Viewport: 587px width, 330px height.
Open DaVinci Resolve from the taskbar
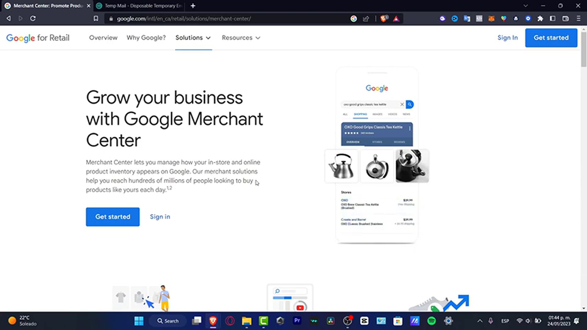click(330, 321)
